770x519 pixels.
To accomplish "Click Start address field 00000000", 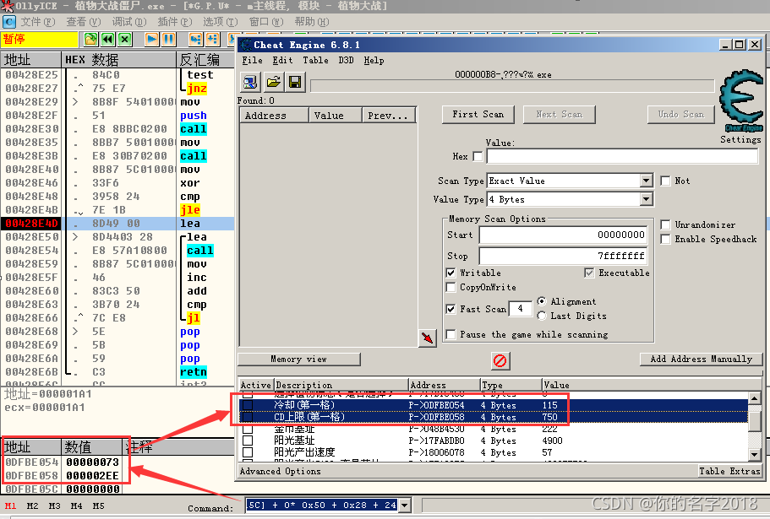I will 563,235.
